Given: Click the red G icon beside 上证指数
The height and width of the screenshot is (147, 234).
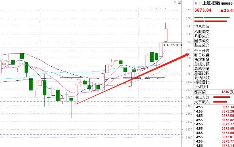Looking at the screenshot, I should [195, 3].
